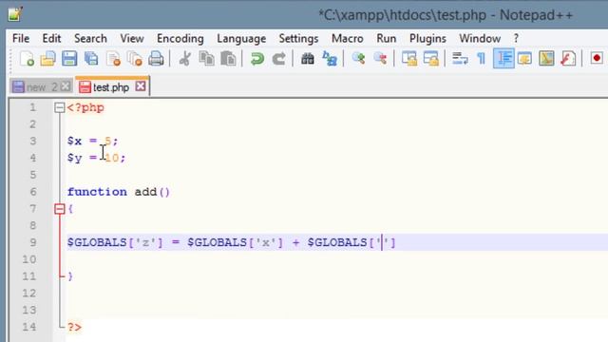This screenshot has width=608, height=342.
Task: Open the Search menu
Action: coord(90,38)
